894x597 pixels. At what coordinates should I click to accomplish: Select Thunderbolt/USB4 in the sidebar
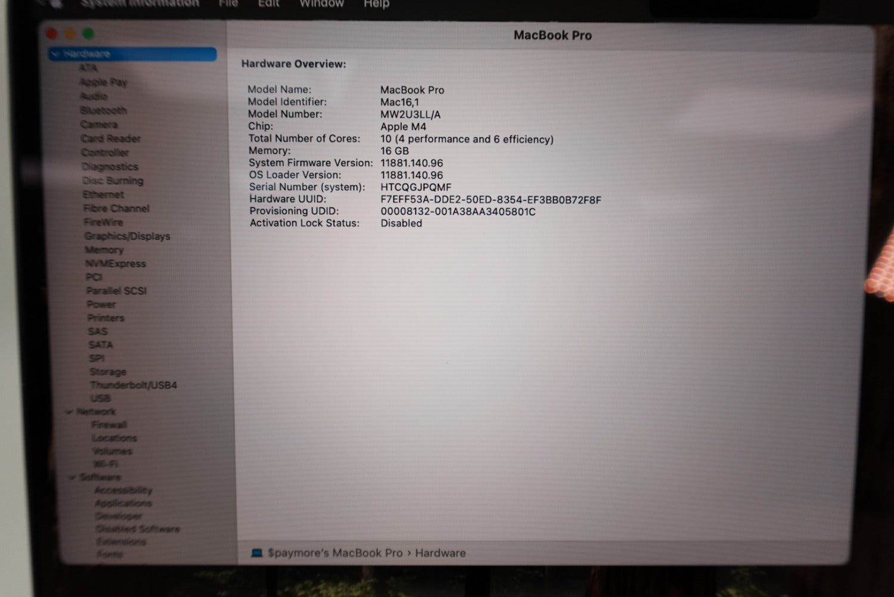134,385
